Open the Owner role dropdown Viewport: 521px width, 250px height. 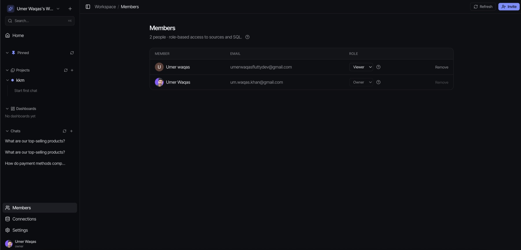point(361,82)
